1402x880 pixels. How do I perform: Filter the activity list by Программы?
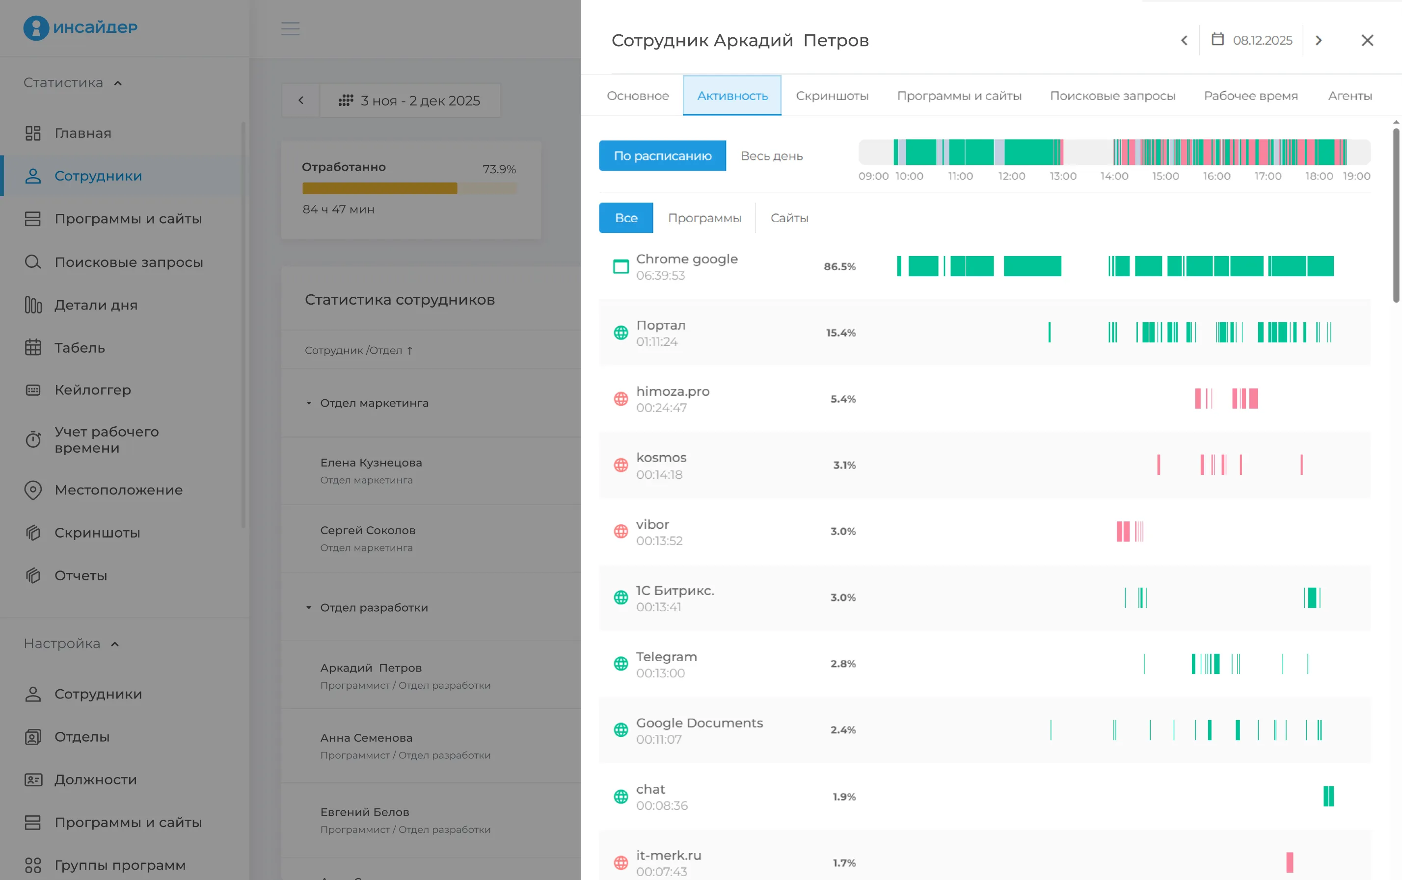click(704, 218)
